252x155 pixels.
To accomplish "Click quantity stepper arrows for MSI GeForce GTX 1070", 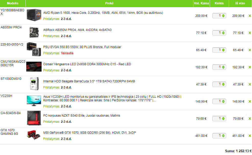I will pyautogui.click(x=223, y=136).
